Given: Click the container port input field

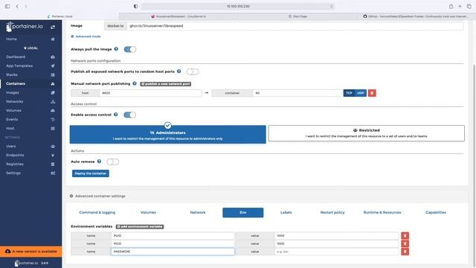Looking at the screenshot, I should tap(297, 93).
